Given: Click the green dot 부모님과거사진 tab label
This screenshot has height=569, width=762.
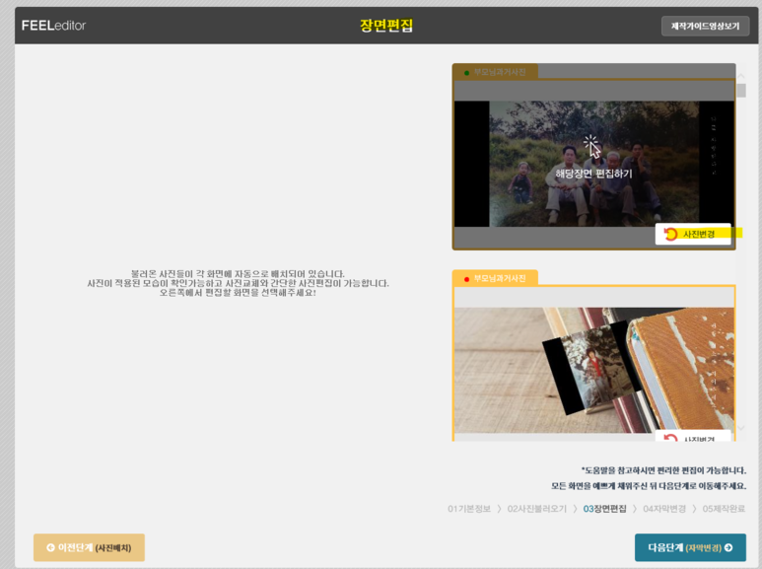Looking at the screenshot, I should [495, 72].
